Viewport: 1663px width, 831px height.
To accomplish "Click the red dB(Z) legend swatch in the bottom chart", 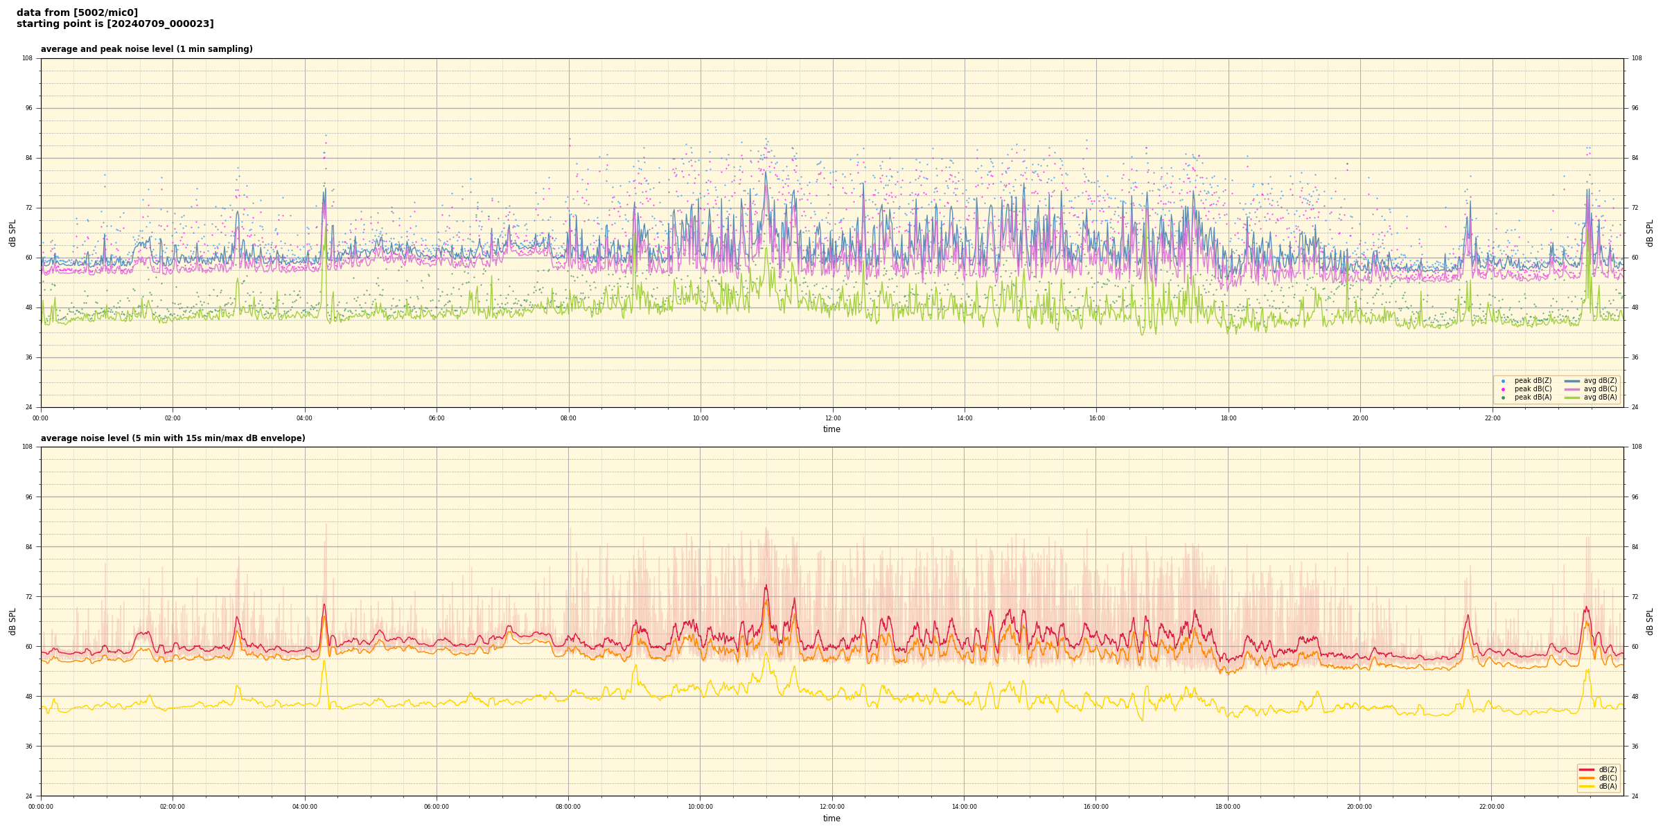I will click(1586, 769).
